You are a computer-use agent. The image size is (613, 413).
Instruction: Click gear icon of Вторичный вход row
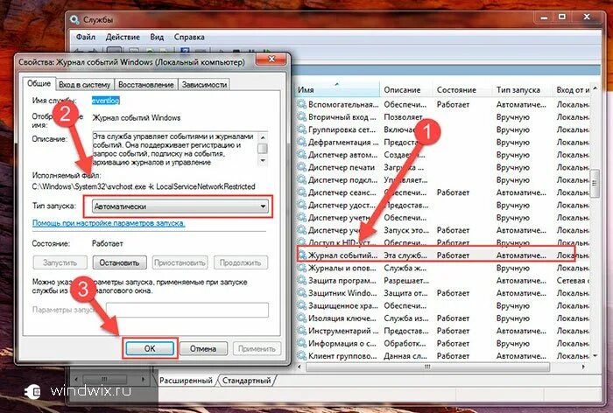(301, 117)
